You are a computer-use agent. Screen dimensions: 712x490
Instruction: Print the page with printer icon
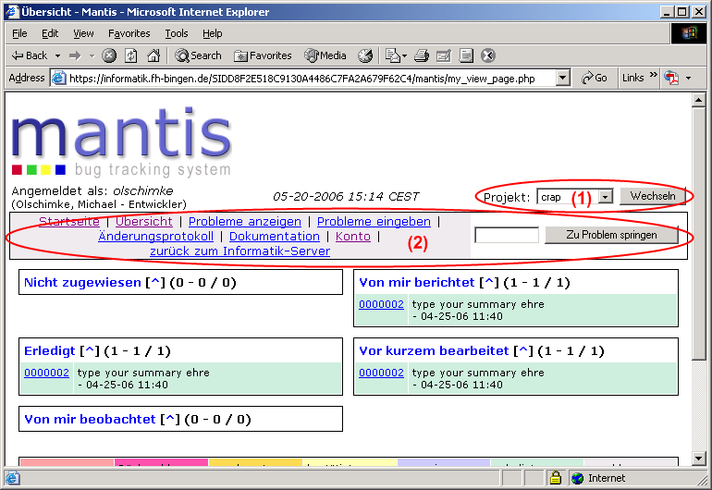click(x=422, y=55)
